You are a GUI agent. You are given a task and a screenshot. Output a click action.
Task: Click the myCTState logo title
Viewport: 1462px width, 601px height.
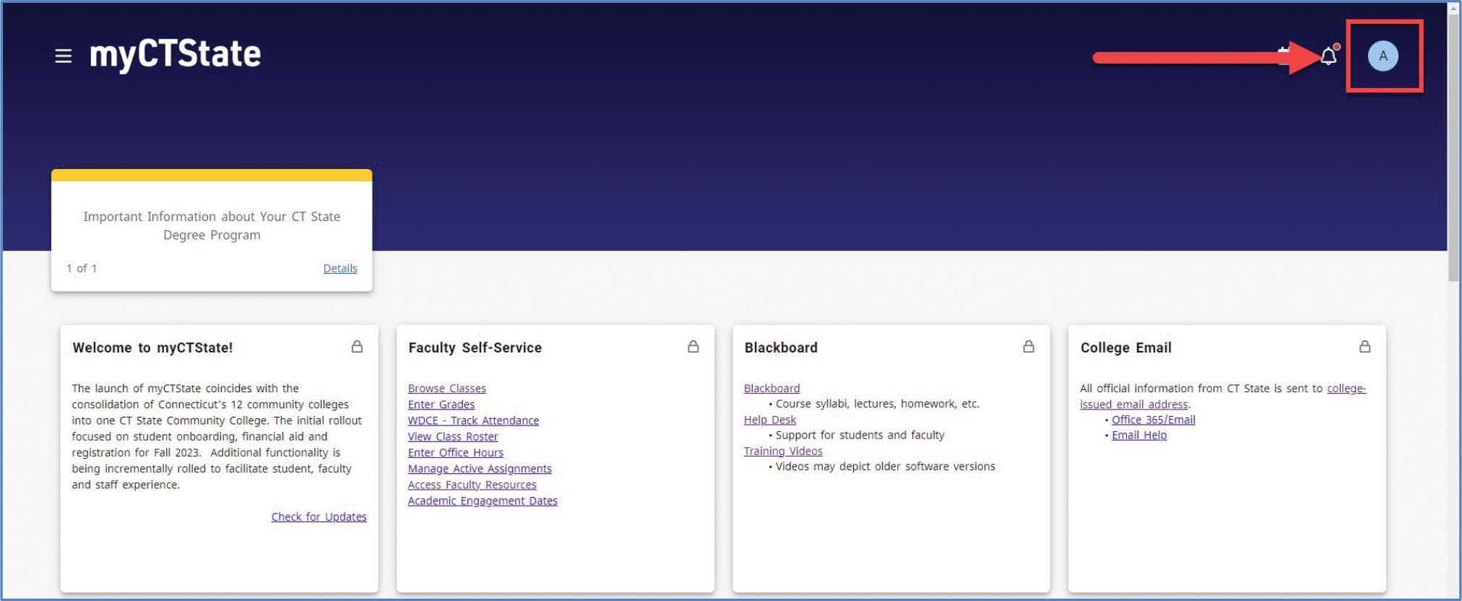click(175, 55)
